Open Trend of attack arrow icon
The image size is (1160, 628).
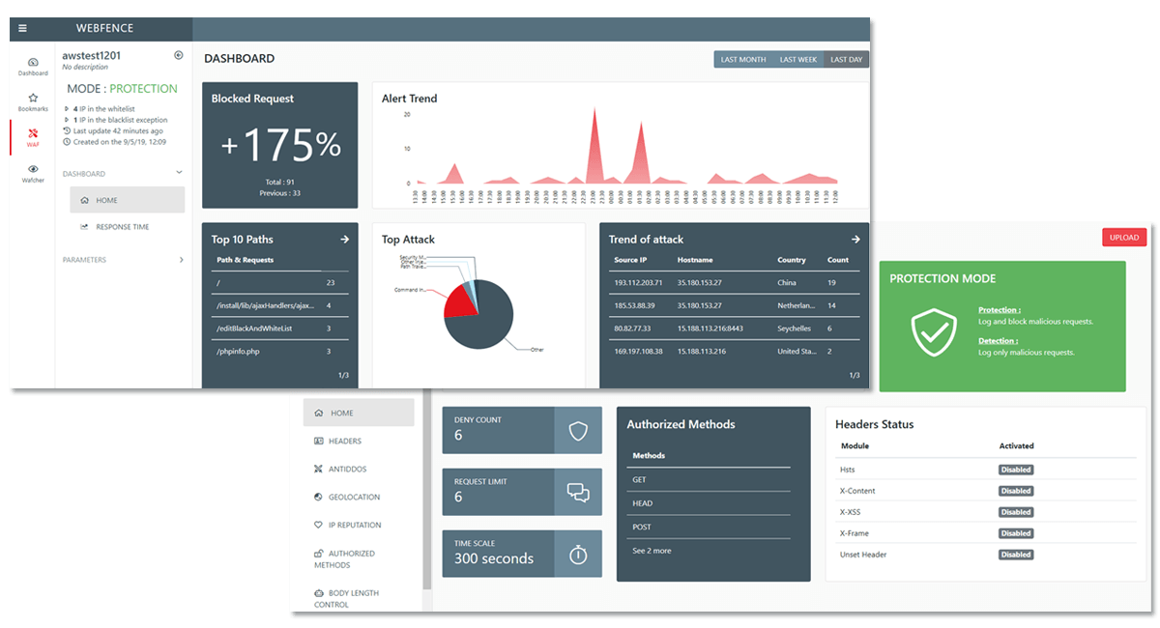tap(855, 240)
